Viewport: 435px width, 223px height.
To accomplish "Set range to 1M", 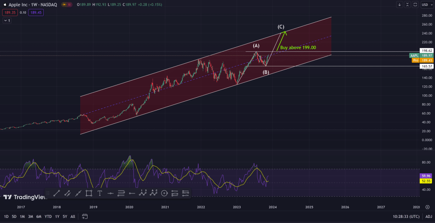I will (22, 216).
